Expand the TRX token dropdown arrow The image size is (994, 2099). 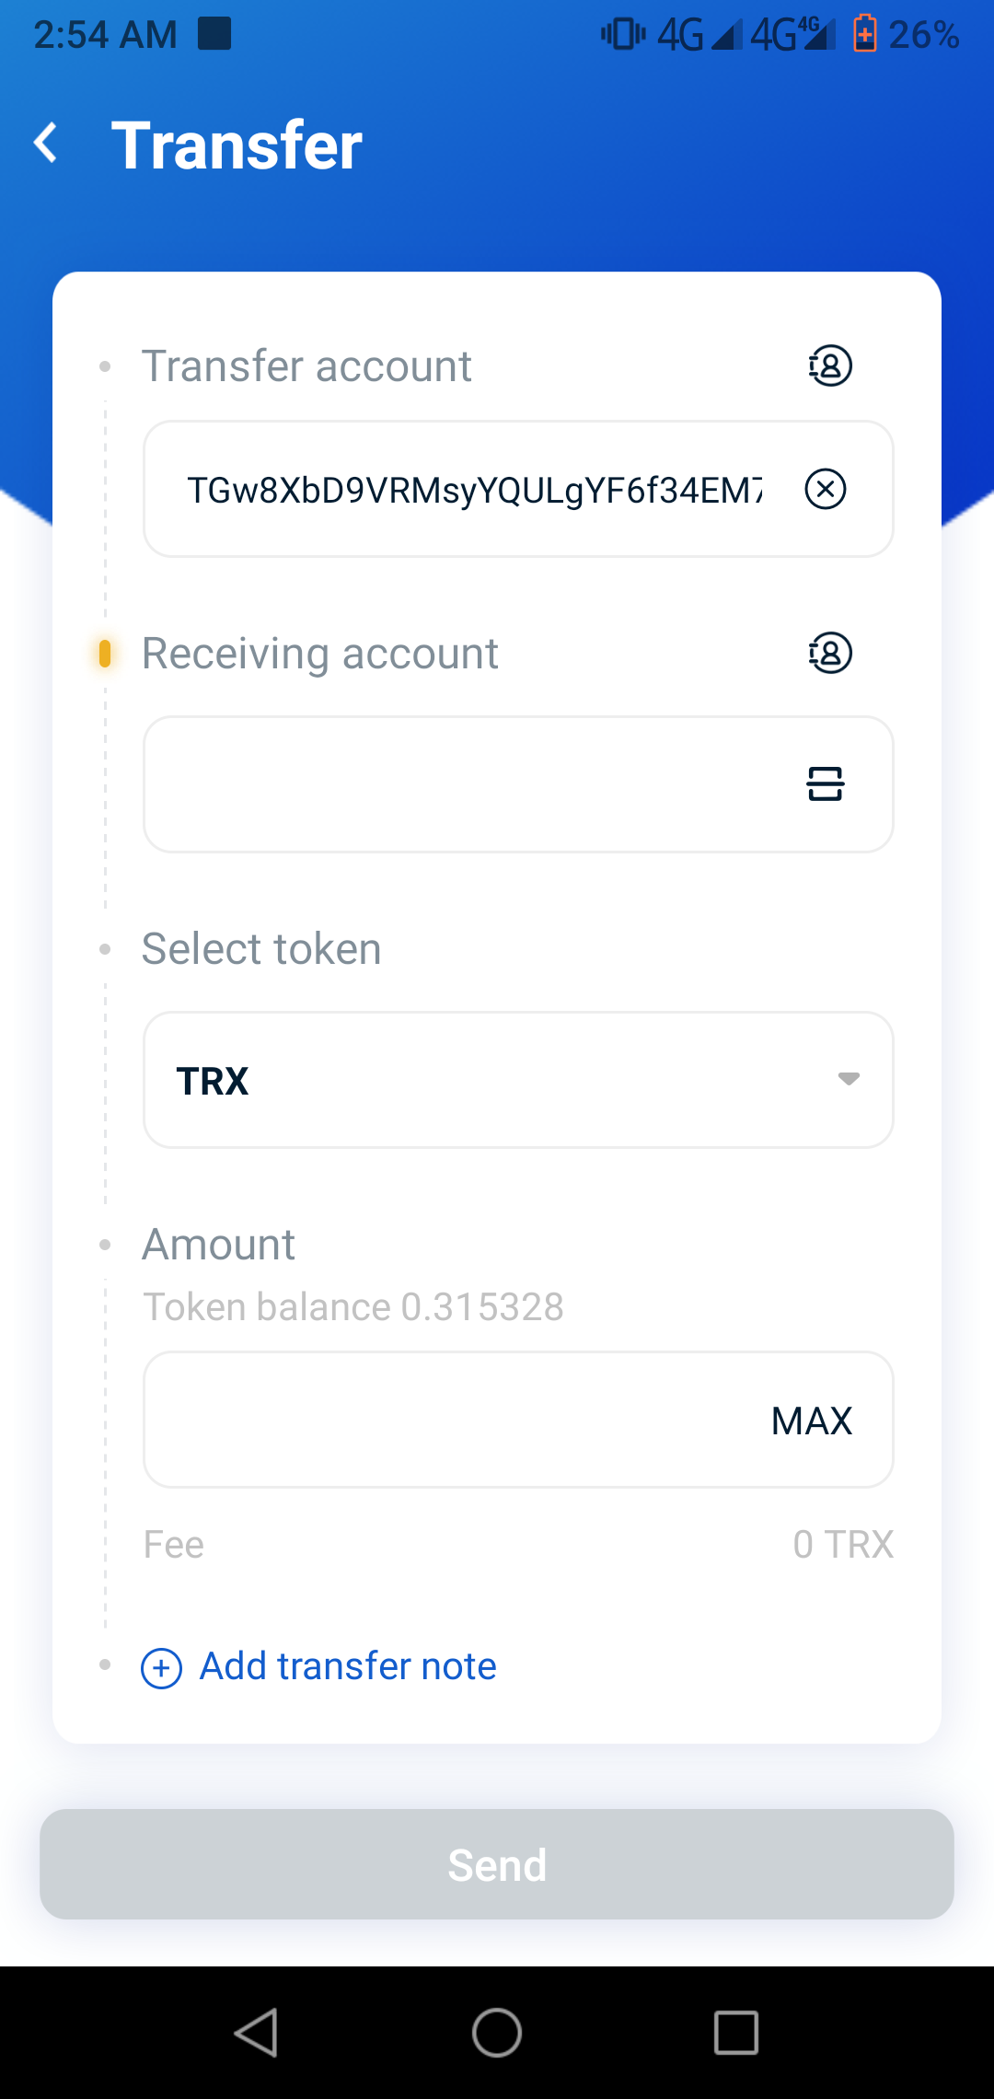point(849,1079)
